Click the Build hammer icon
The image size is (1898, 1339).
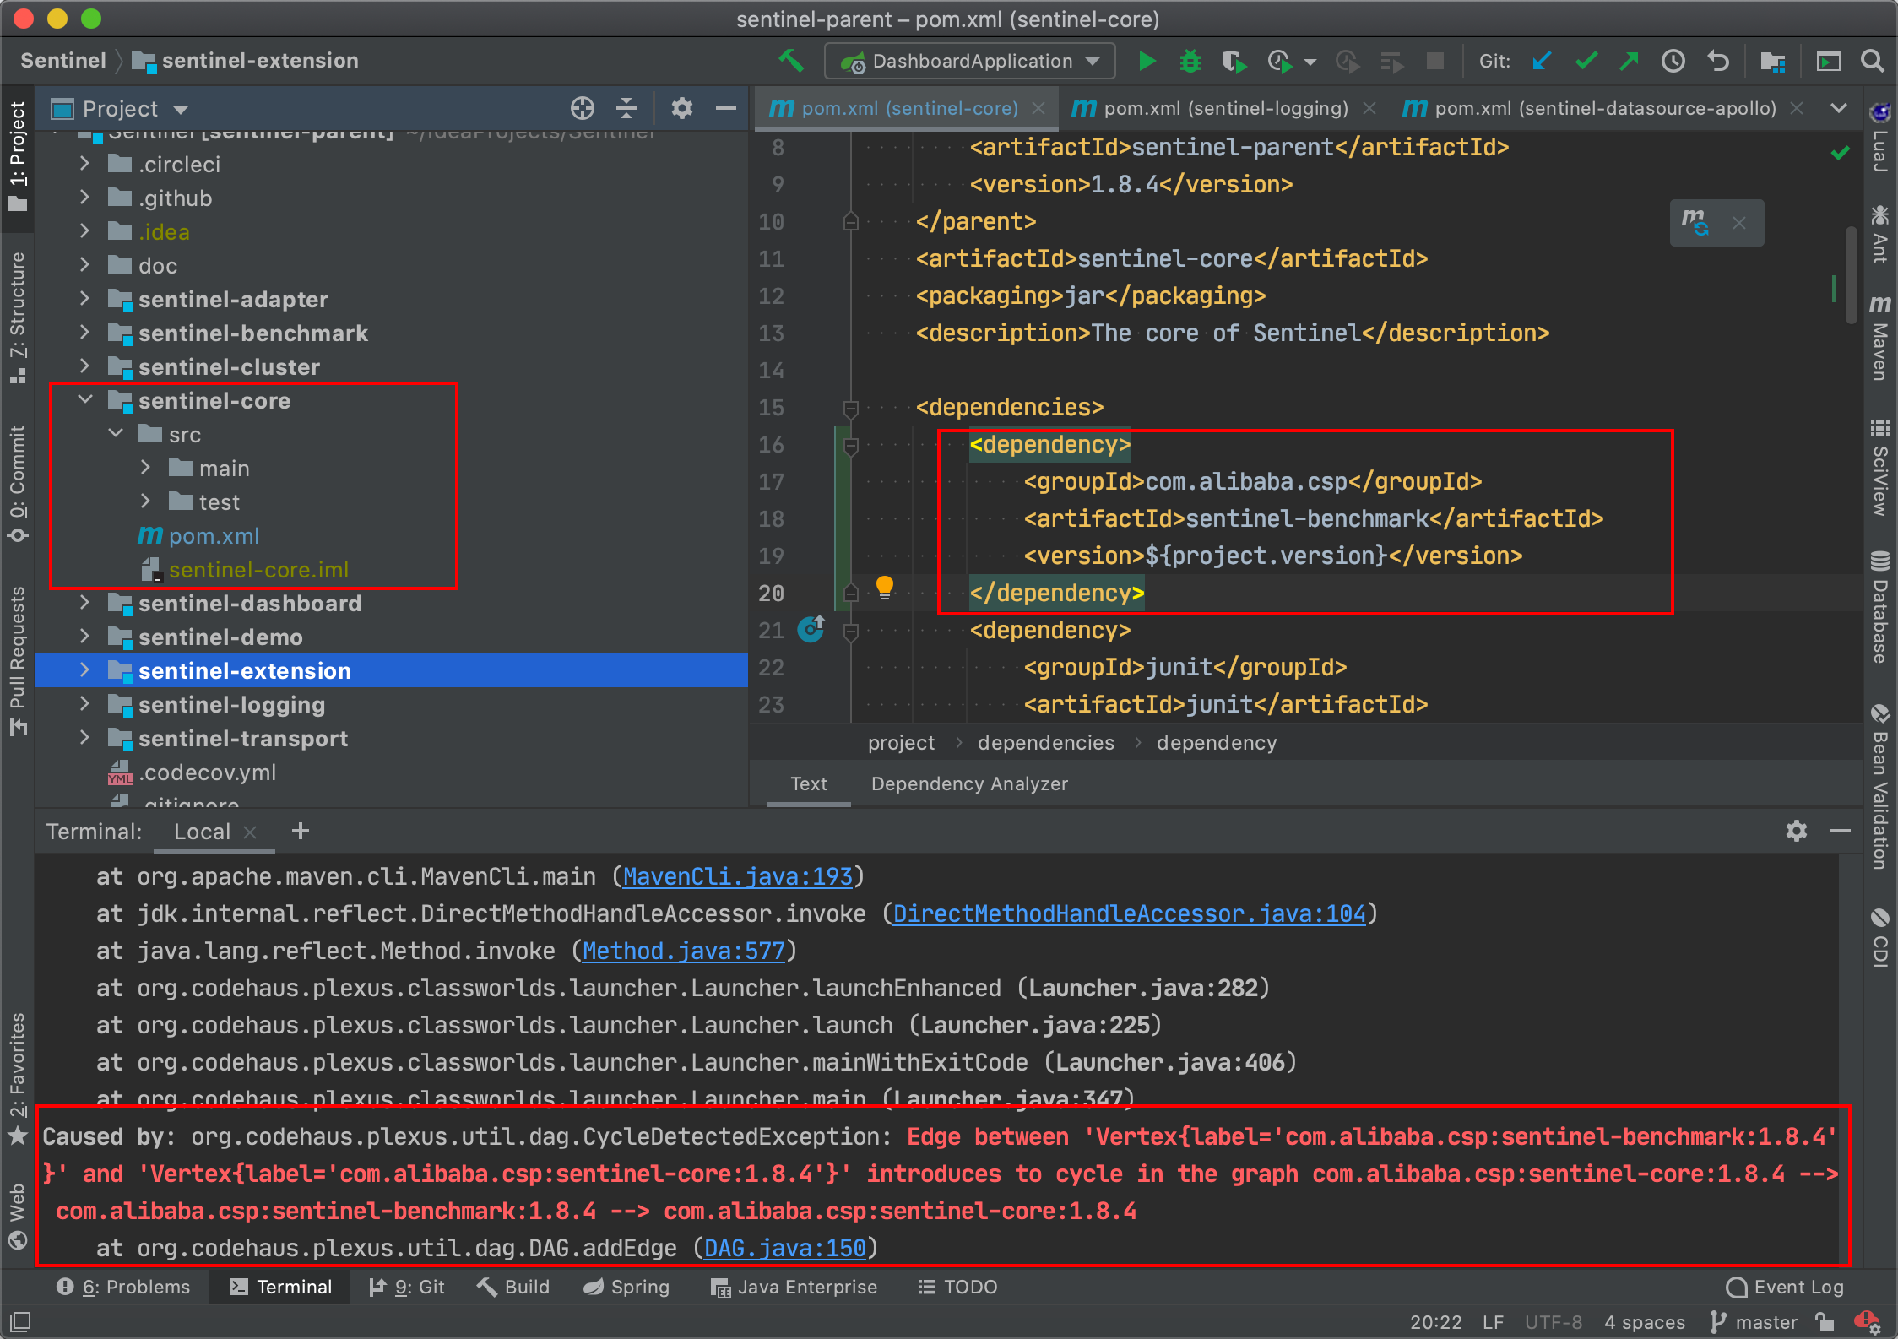point(791,61)
